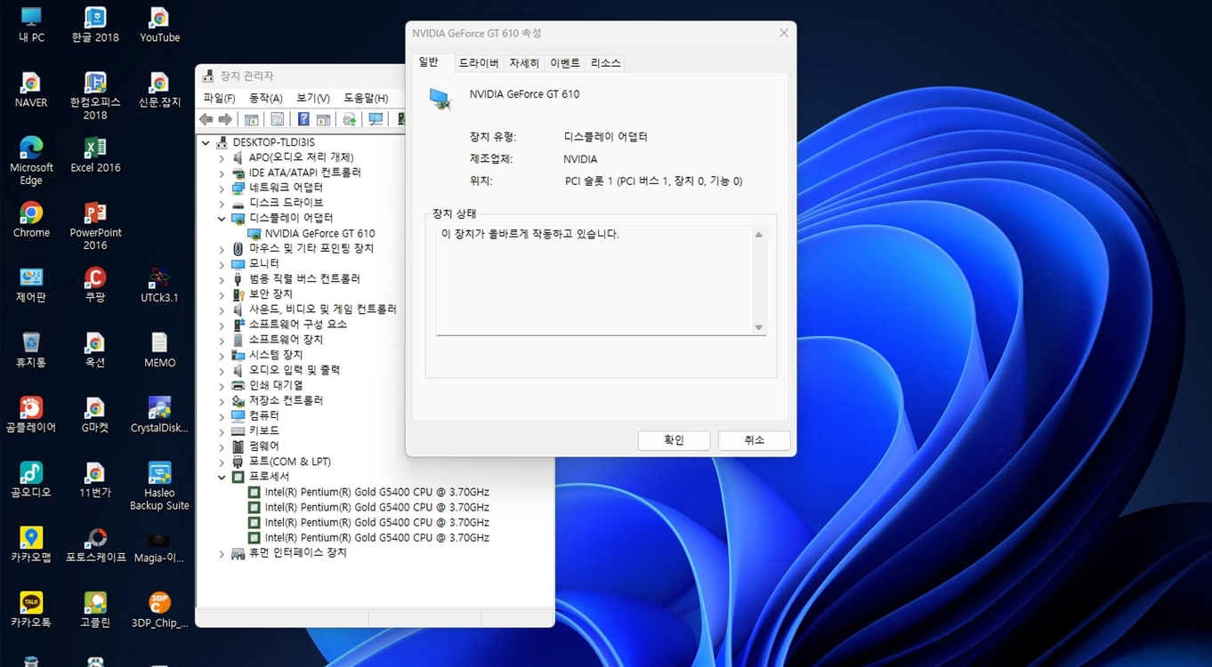
Task: Click the 포토스케이프 desktop shortcut
Action: point(95,545)
